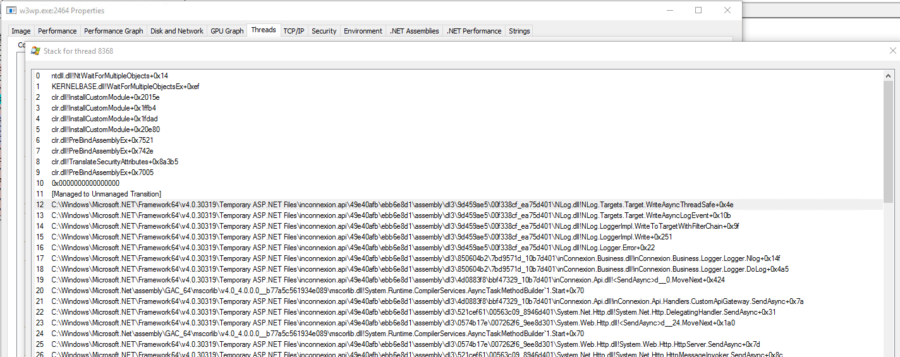Open the Environment tab

pos(363,31)
